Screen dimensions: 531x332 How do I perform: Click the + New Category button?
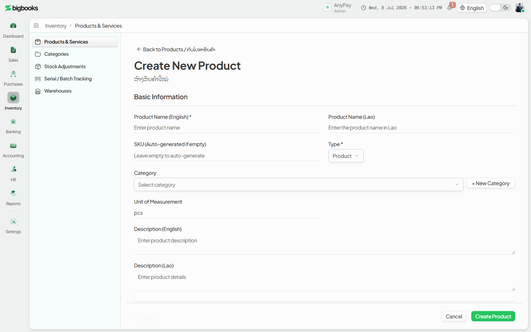tap(491, 183)
